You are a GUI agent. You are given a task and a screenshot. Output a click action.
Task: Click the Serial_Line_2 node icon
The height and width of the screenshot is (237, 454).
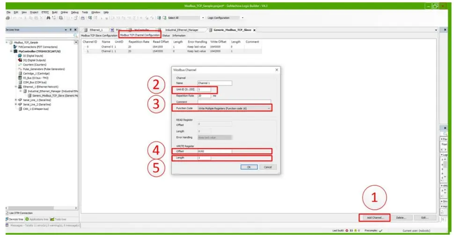[20, 104]
